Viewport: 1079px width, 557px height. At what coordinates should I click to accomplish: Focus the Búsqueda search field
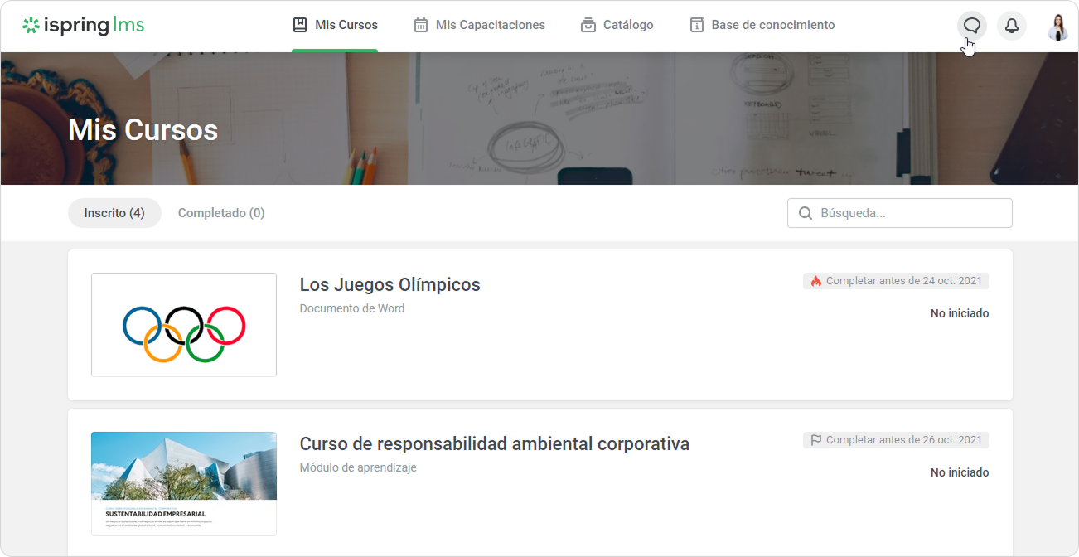(910, 213)
